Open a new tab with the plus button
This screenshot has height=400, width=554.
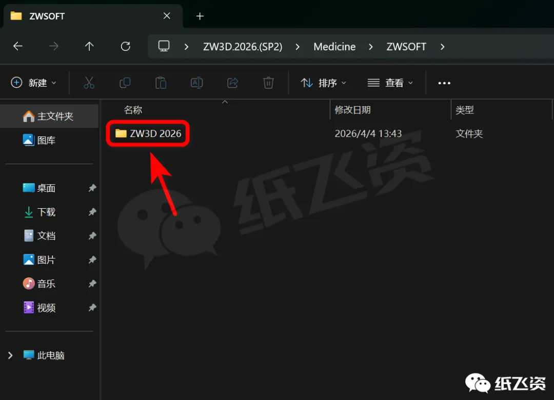click(200, 16)
